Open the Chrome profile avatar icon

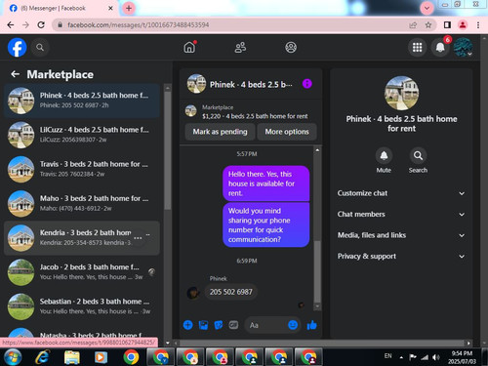pyautogui.click(x=463, y=24)
